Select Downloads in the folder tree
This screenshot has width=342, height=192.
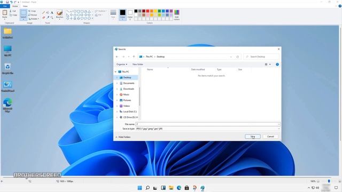pos(128,89)
